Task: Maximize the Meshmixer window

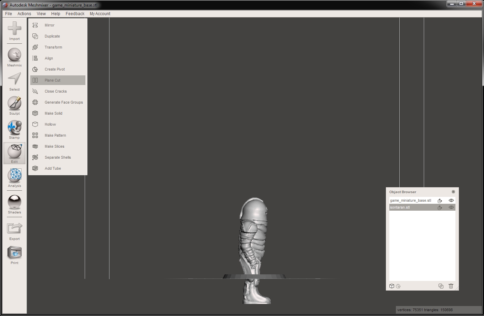Action: pyautogui.click(x=461, y=4)
